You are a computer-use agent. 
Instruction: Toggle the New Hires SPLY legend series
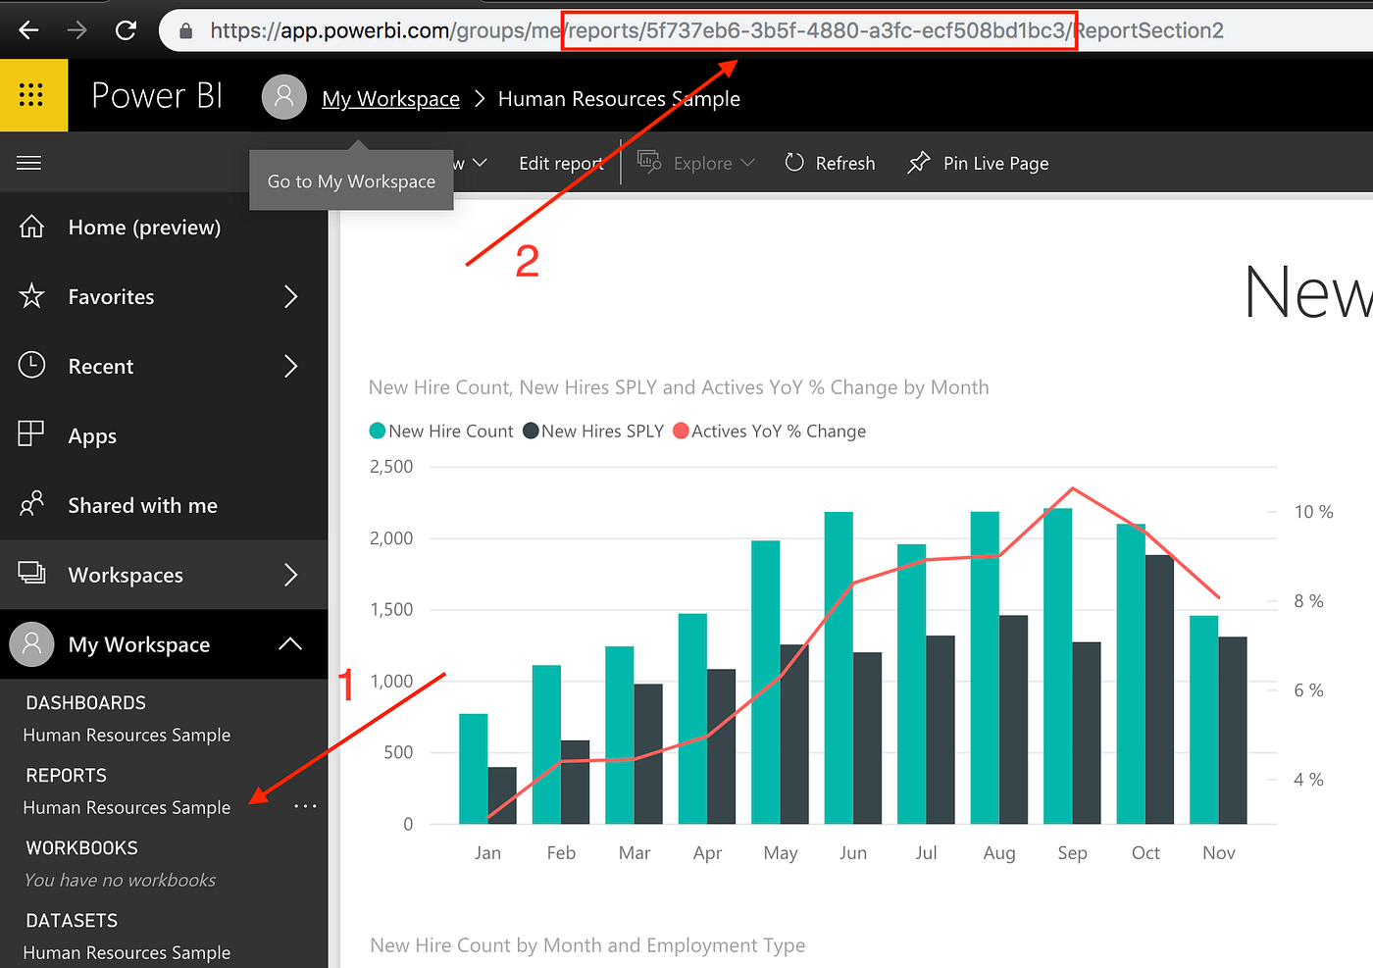coord(601,431)
